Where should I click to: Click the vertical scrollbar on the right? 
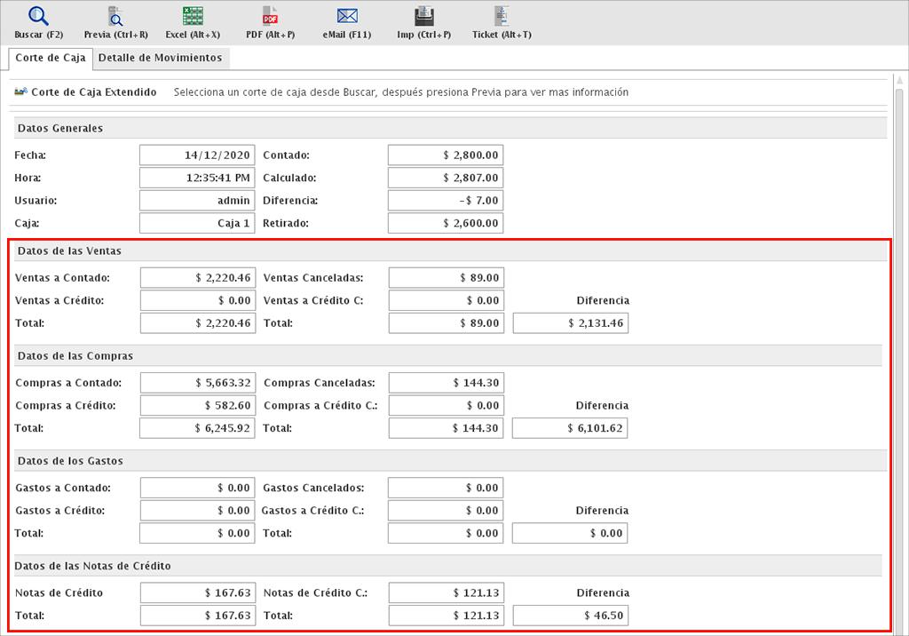898,355
